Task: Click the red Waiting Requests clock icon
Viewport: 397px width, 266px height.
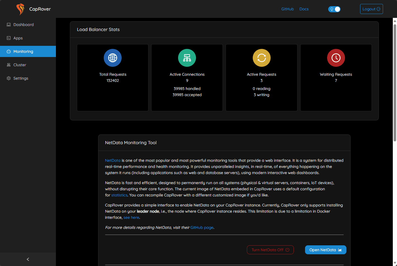Action: coord(336,58)
